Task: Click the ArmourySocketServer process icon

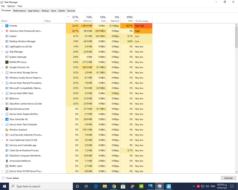Action: click(7, 161)
